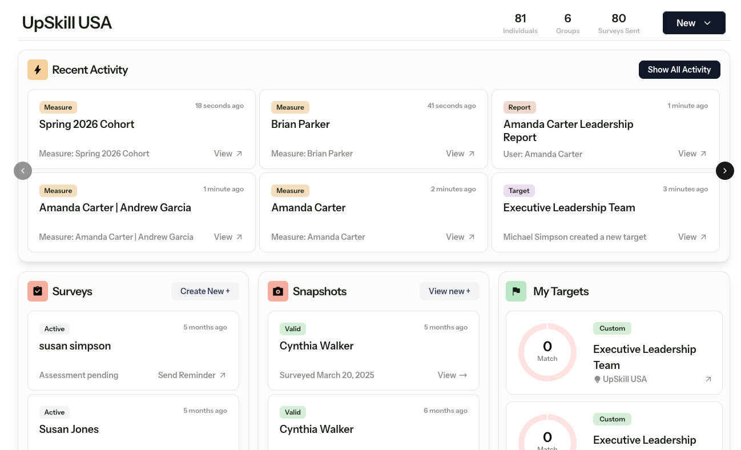
Task: Click the Susan Jones survey title
Action: pyautogui.click(x=69, y=429)
